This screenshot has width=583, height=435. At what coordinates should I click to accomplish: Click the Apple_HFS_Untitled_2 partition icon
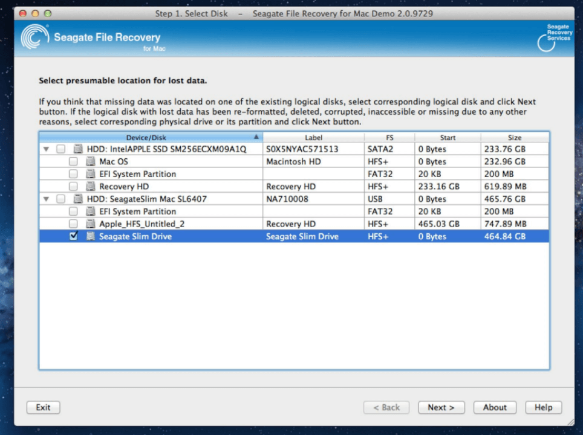tap(90, 224)
